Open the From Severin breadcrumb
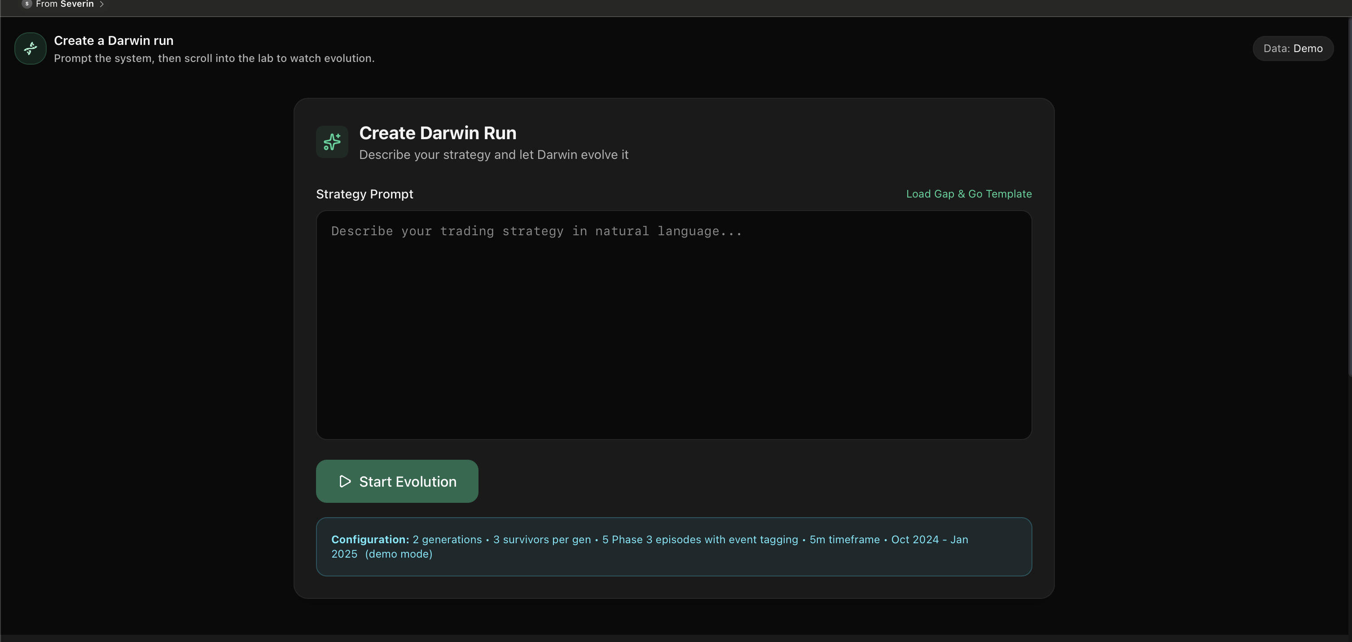 [65, 4]
